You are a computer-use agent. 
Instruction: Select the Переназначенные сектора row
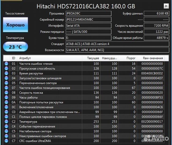(84, 83)
